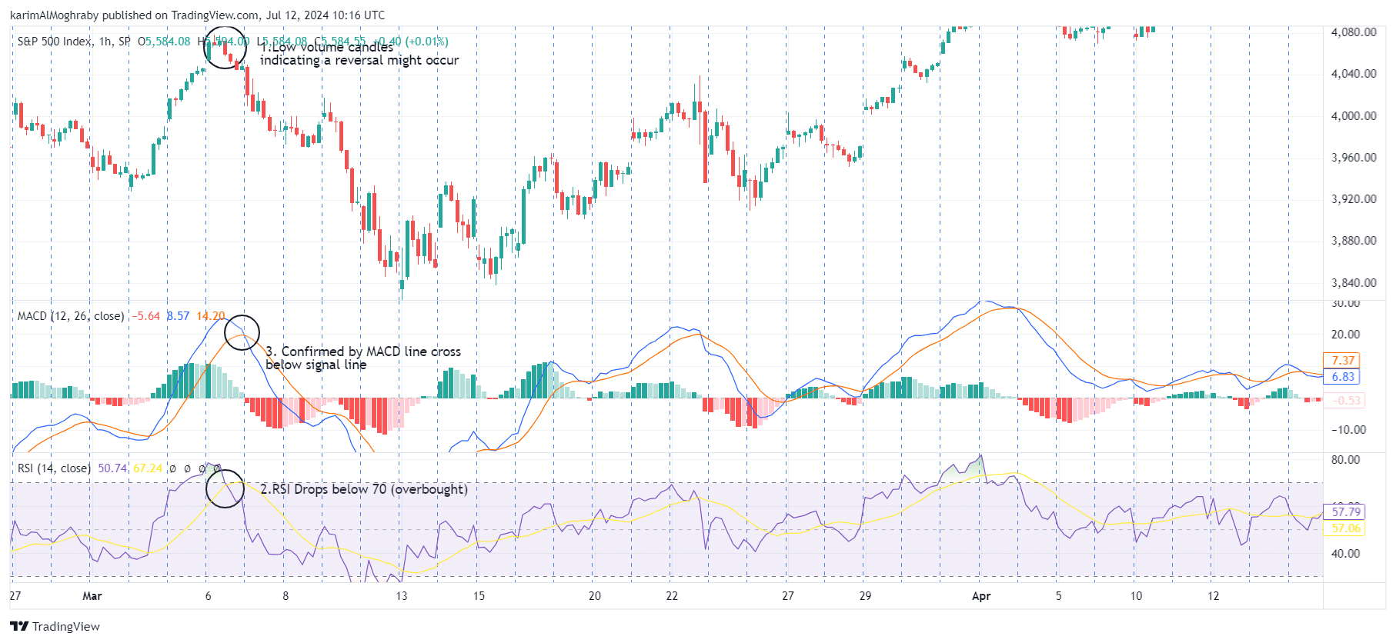
Task: Click the 80.00 label on RSI axis
Action: click(1345, 460)
